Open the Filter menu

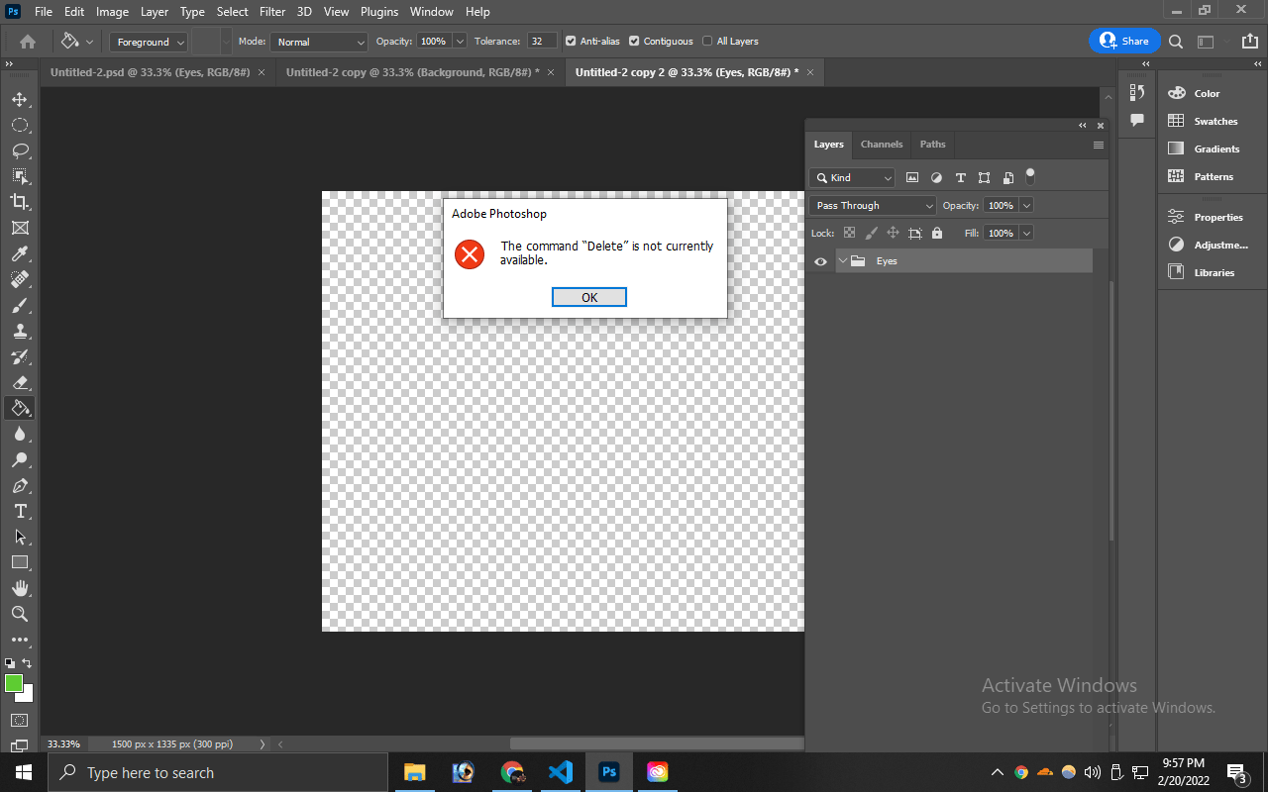click(x=271, y=11)
